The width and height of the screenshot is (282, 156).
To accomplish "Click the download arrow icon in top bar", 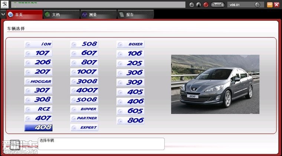I will tap(191, 5).
